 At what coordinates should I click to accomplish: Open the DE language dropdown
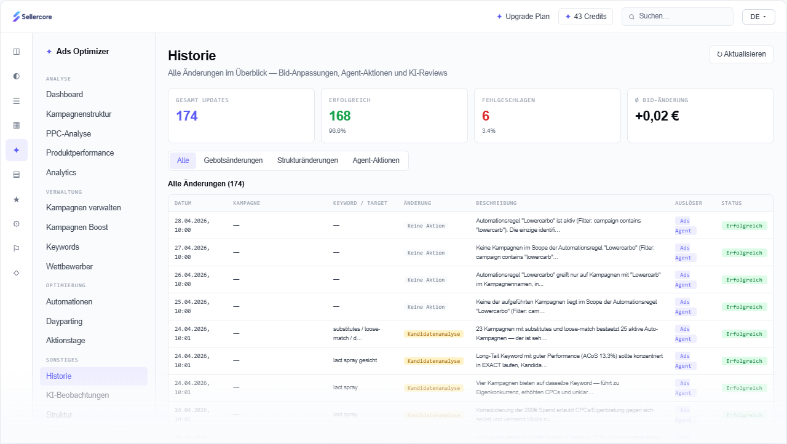[758, 17]
